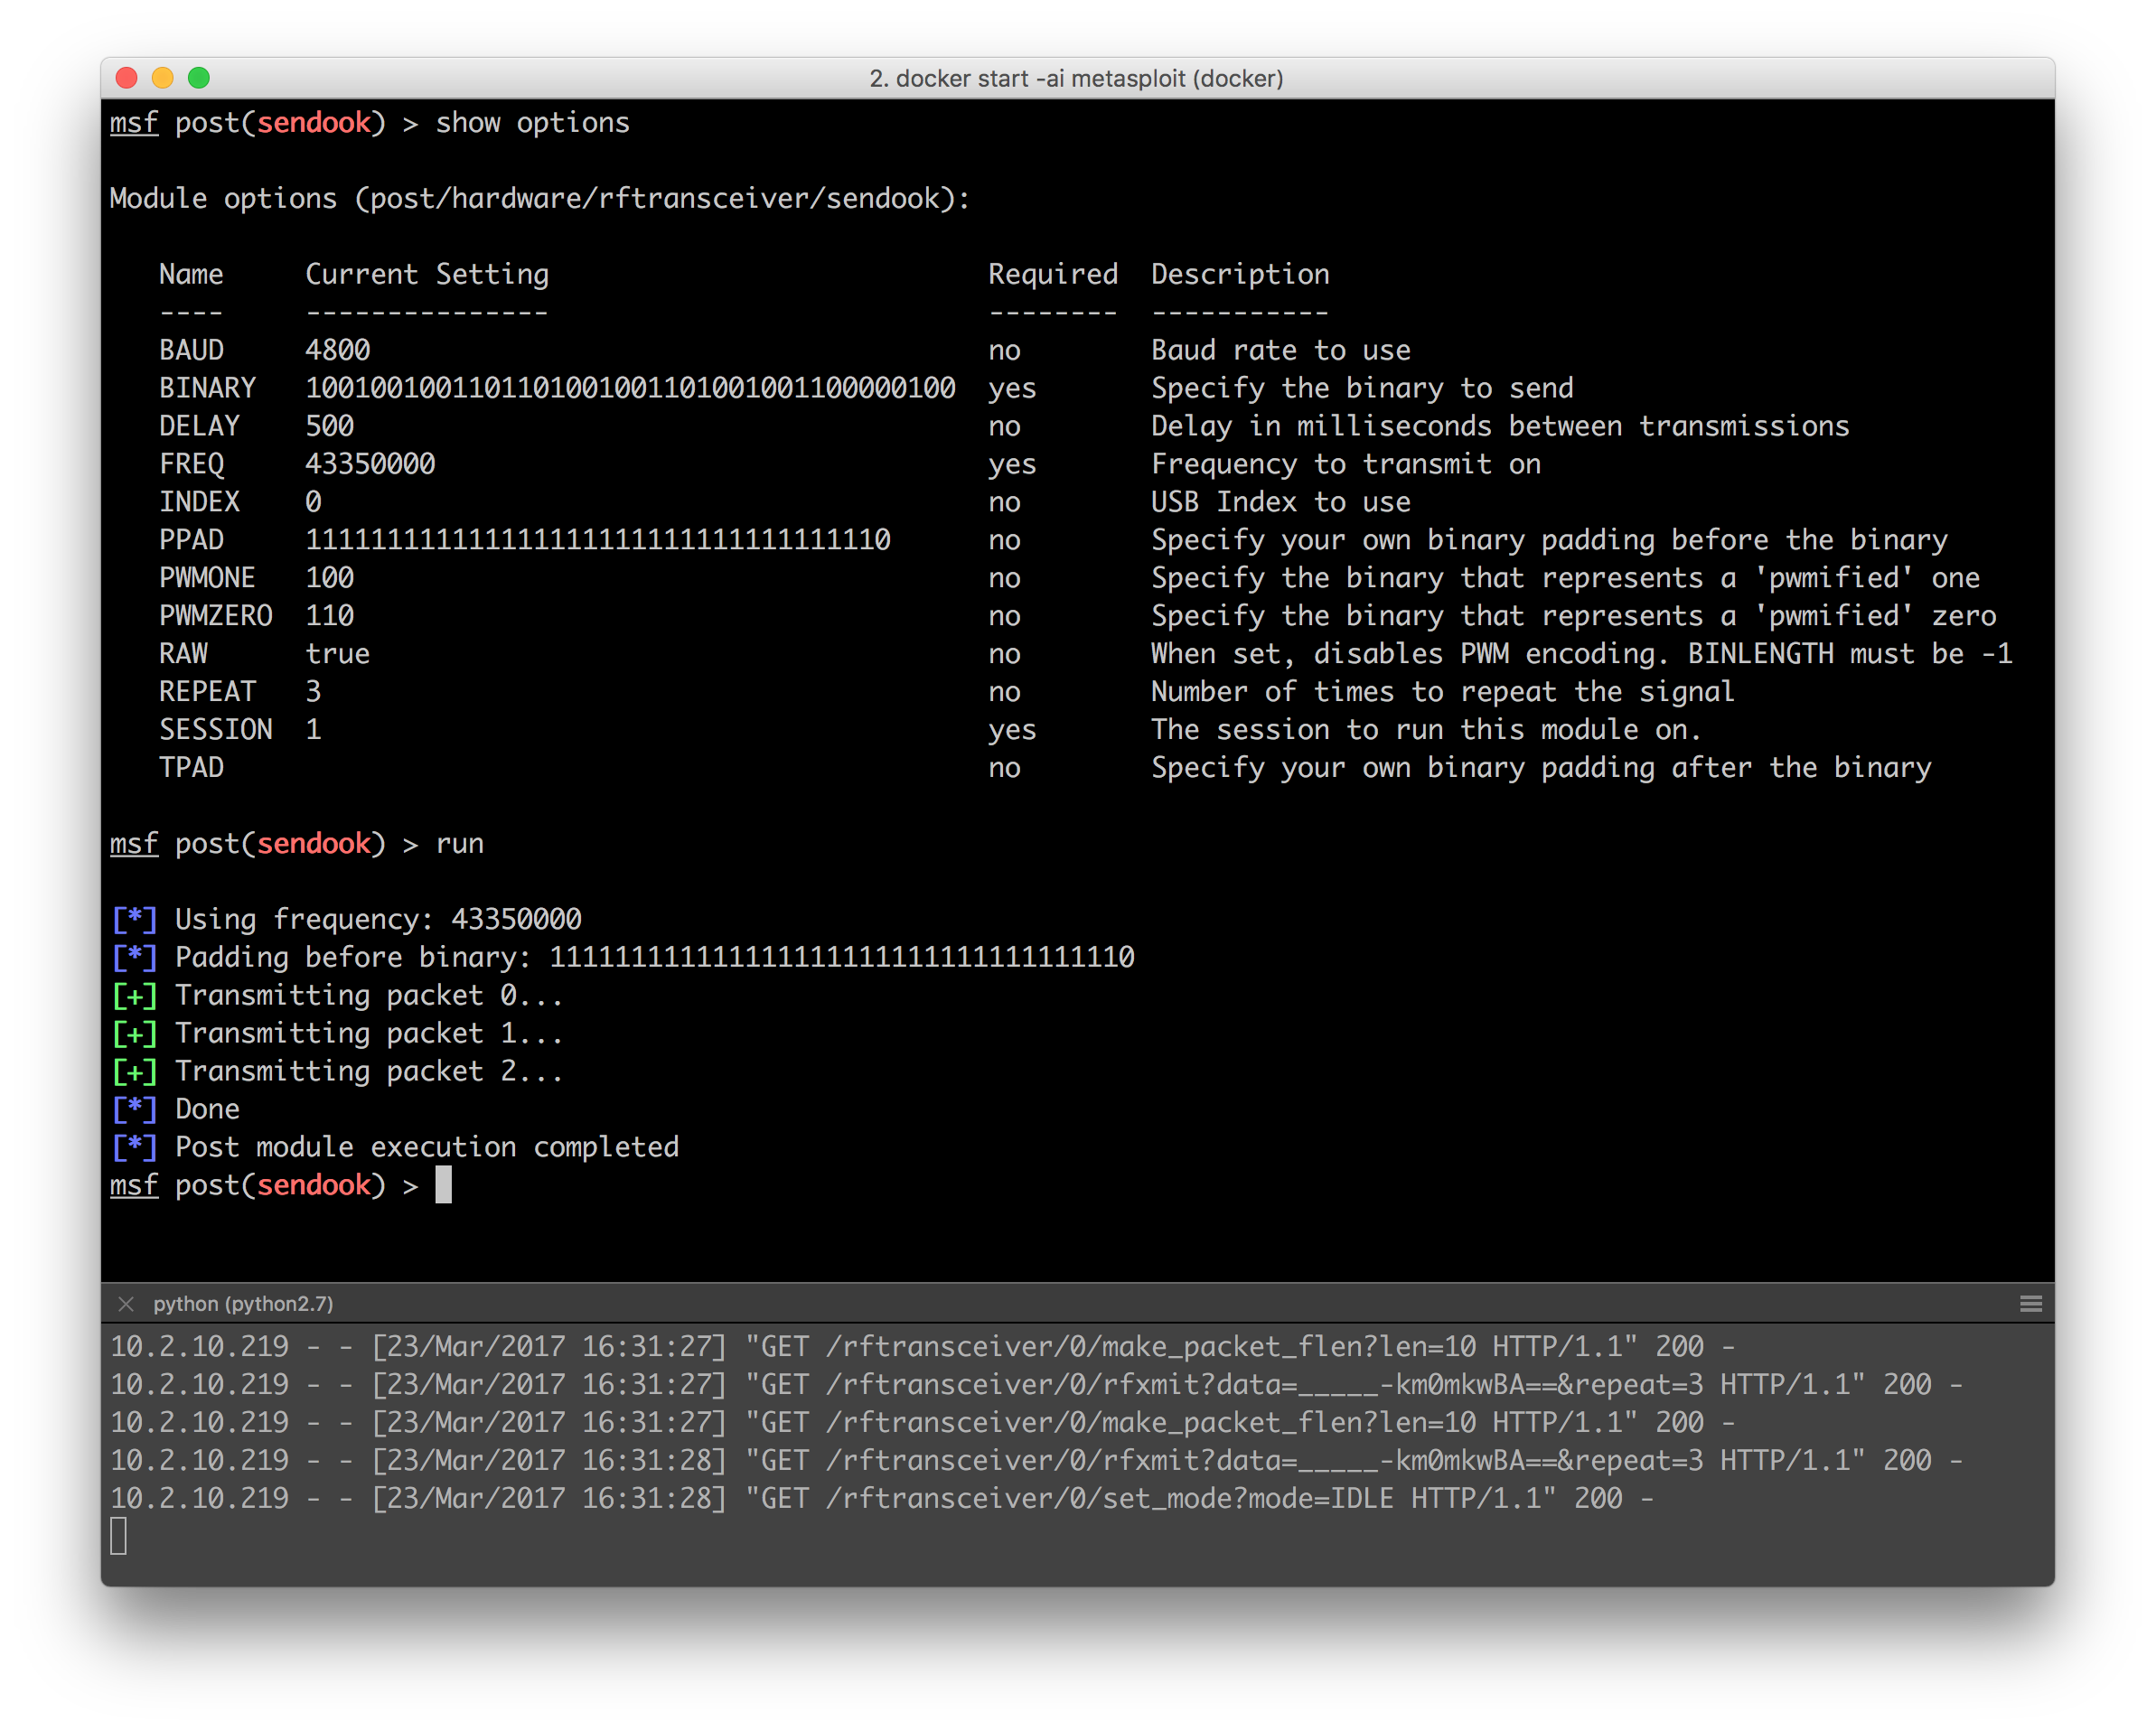Click the BINARY current setting value

click(x=630, y=388)
